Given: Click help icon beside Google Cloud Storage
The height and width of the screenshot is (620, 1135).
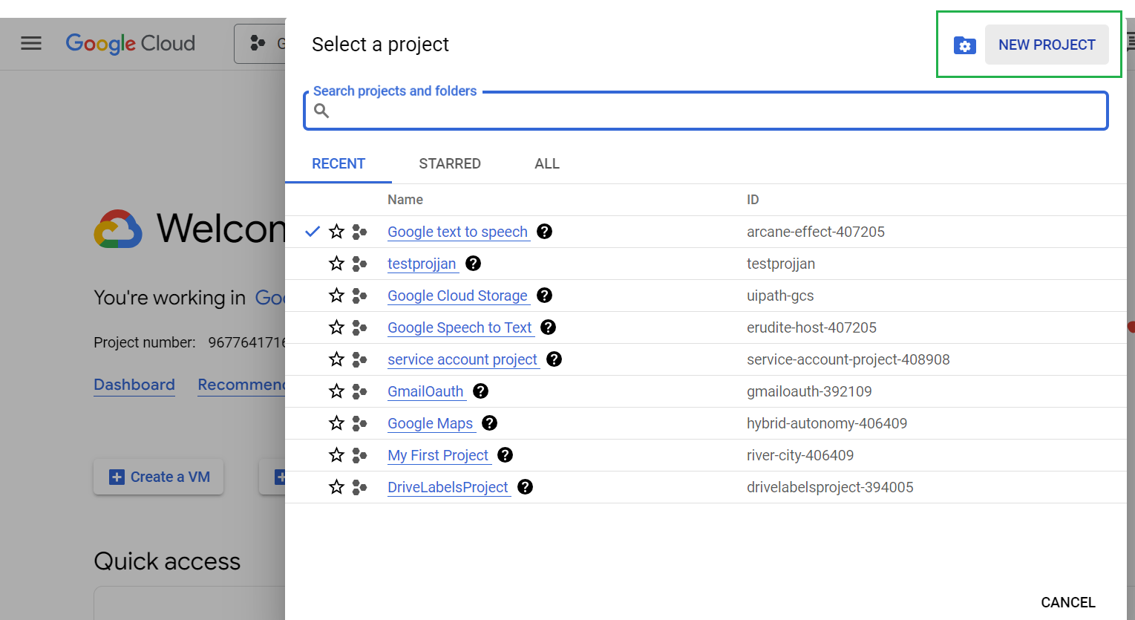Looking at the screenshot, I should [x=544, y=296].
